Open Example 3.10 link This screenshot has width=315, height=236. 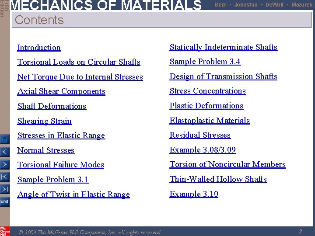click(194, 194)
